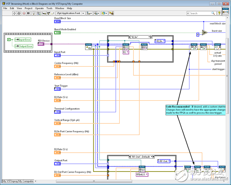Image resolution: width=231 pixels, height=185 pixels.
Task: Click the Burst Mode Enabled boolean terminal
Action: pos(57,33)
